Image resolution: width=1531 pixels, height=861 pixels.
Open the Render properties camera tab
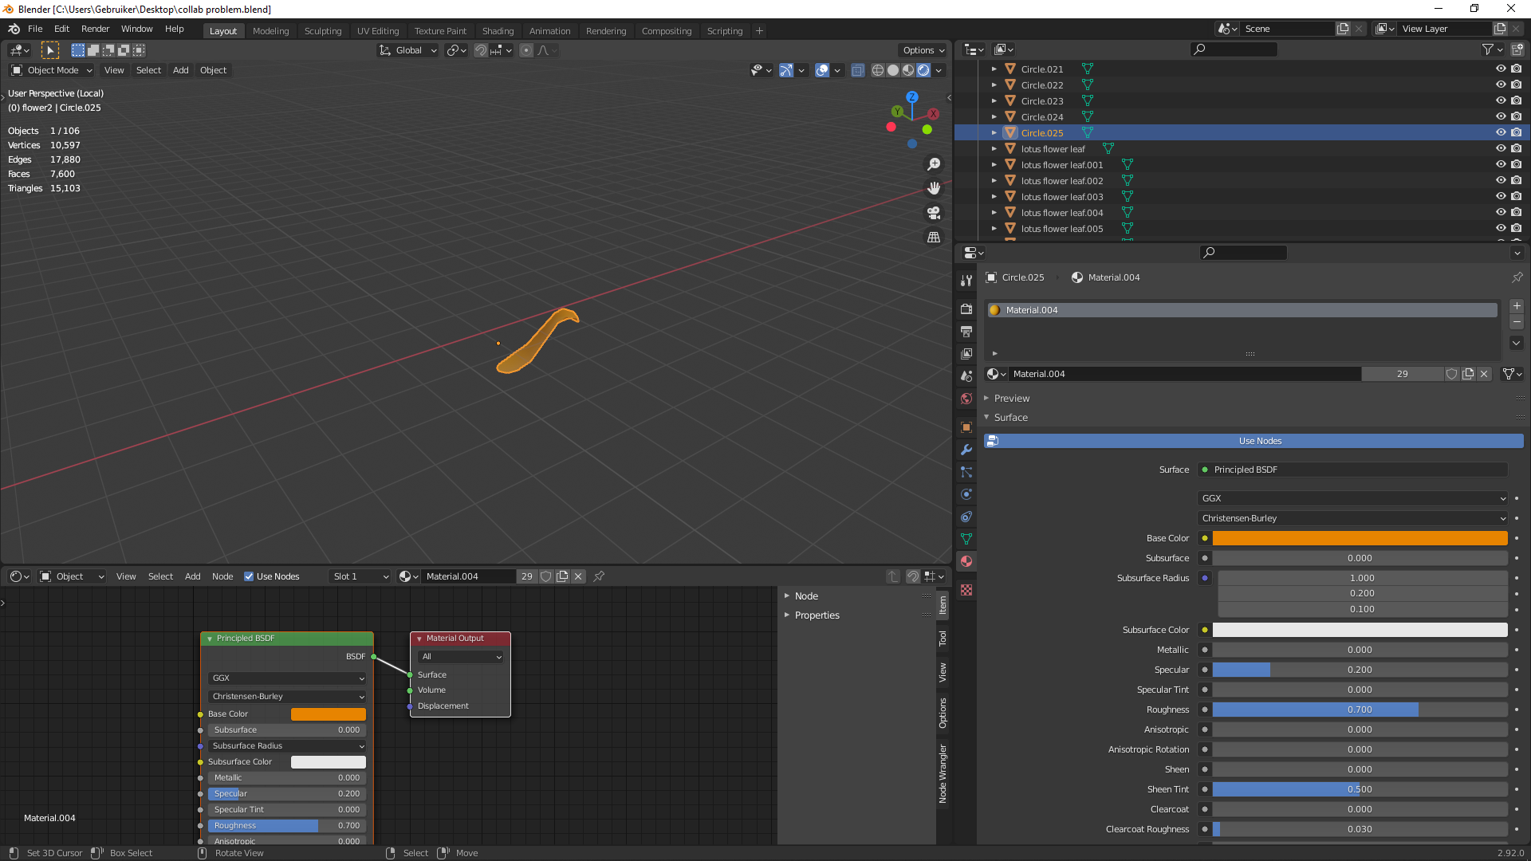point(966,309)
